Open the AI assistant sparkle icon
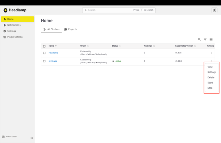221x143 pixels. tap(214, 10)
